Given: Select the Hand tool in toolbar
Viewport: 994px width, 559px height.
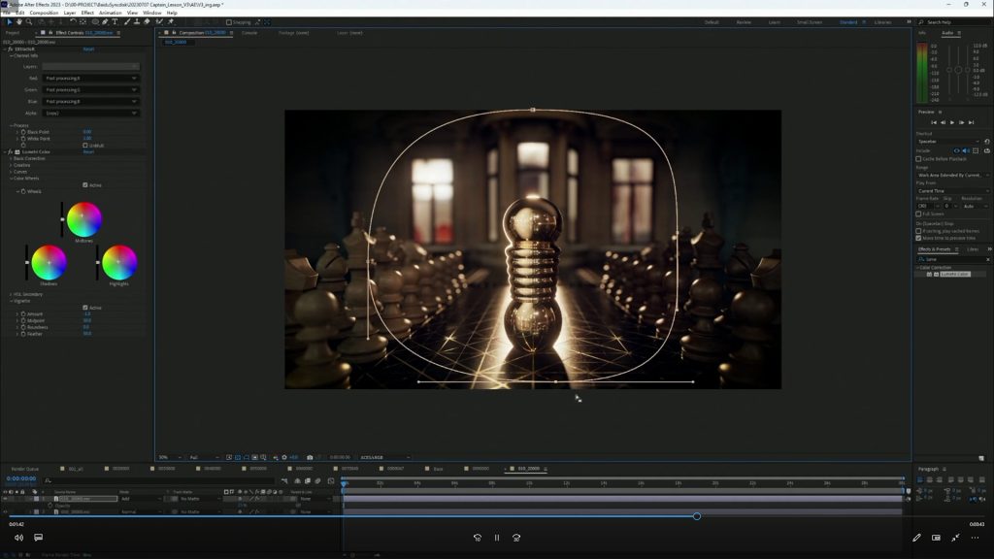Looking at the screenshot, I should tap(18, 21).
